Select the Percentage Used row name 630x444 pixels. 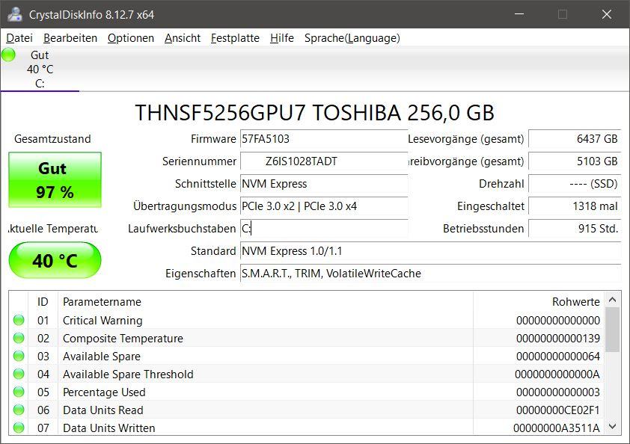tap(104, 392)
